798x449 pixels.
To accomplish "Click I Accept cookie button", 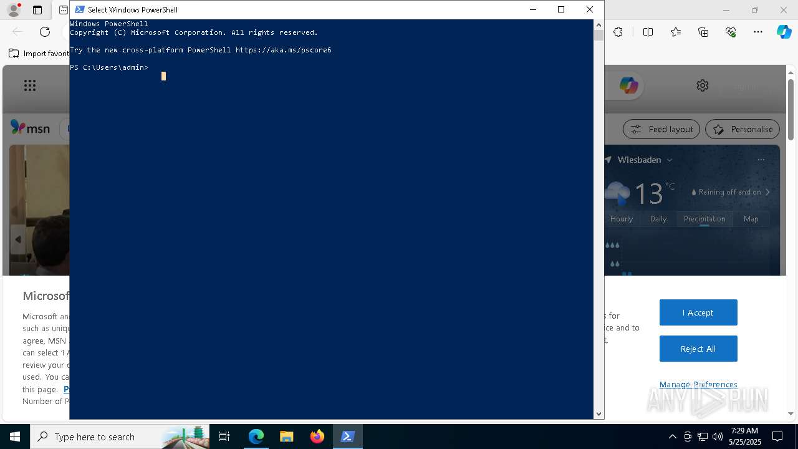I will click(x=698, y=312).
